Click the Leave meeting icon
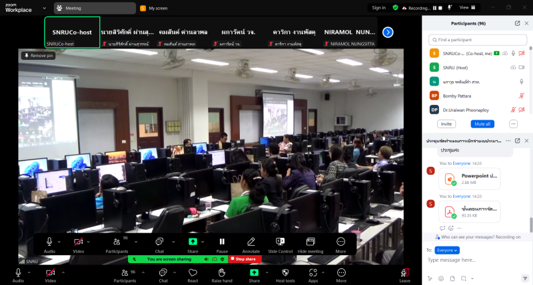The image size is (533, 285). (404, 272)
